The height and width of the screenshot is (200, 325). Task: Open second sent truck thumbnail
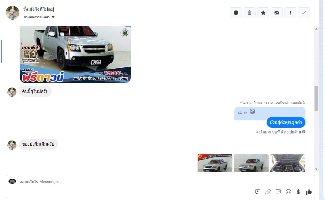click(x=251, y=163)
